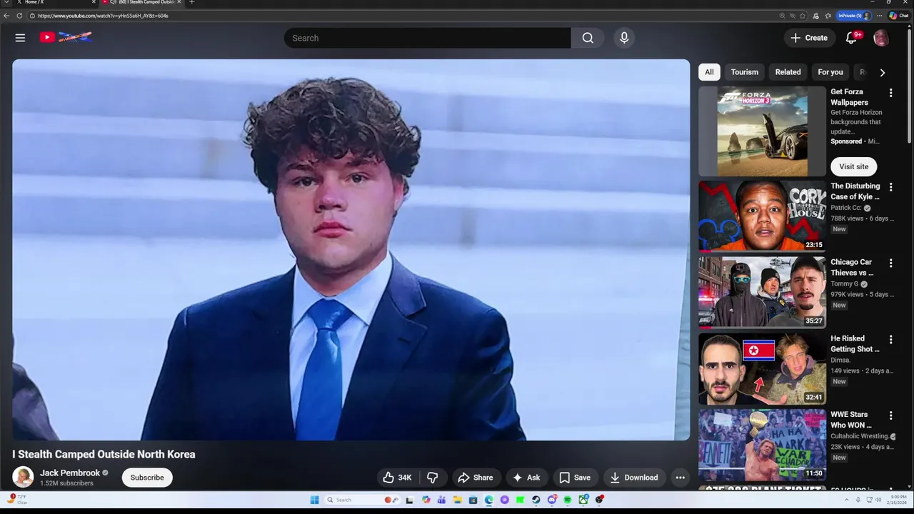This screenshot has height=514, width=914.
Task: Open InPrivate profile button
Action: point(854,16)
